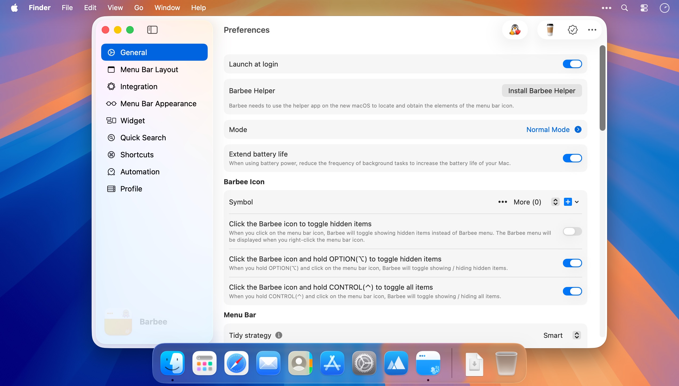Click the three-dot Barbee menu bar icon
Image resolution: width=679 pixels, height=386 pixels.
click(x=606, y=8)
